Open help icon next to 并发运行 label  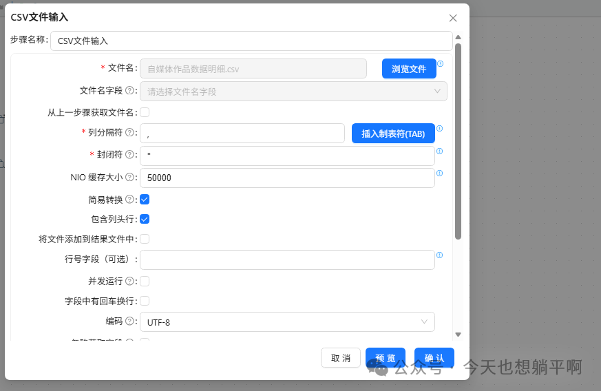(129, 281)
